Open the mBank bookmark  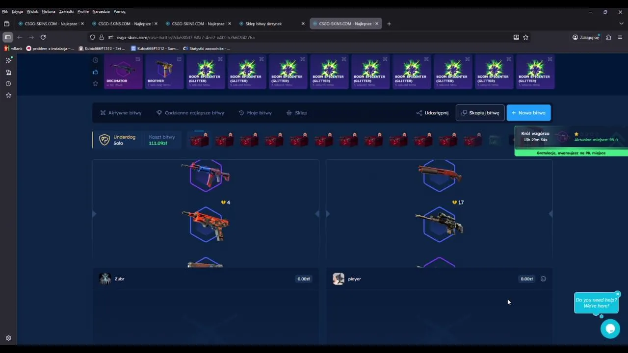click(x=13, y=49)
